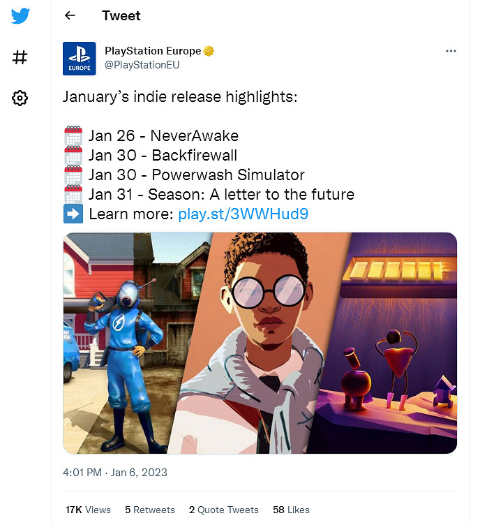Click the Tweet page heading
This screenshot has height=525, width=480.
click(121, 15)
